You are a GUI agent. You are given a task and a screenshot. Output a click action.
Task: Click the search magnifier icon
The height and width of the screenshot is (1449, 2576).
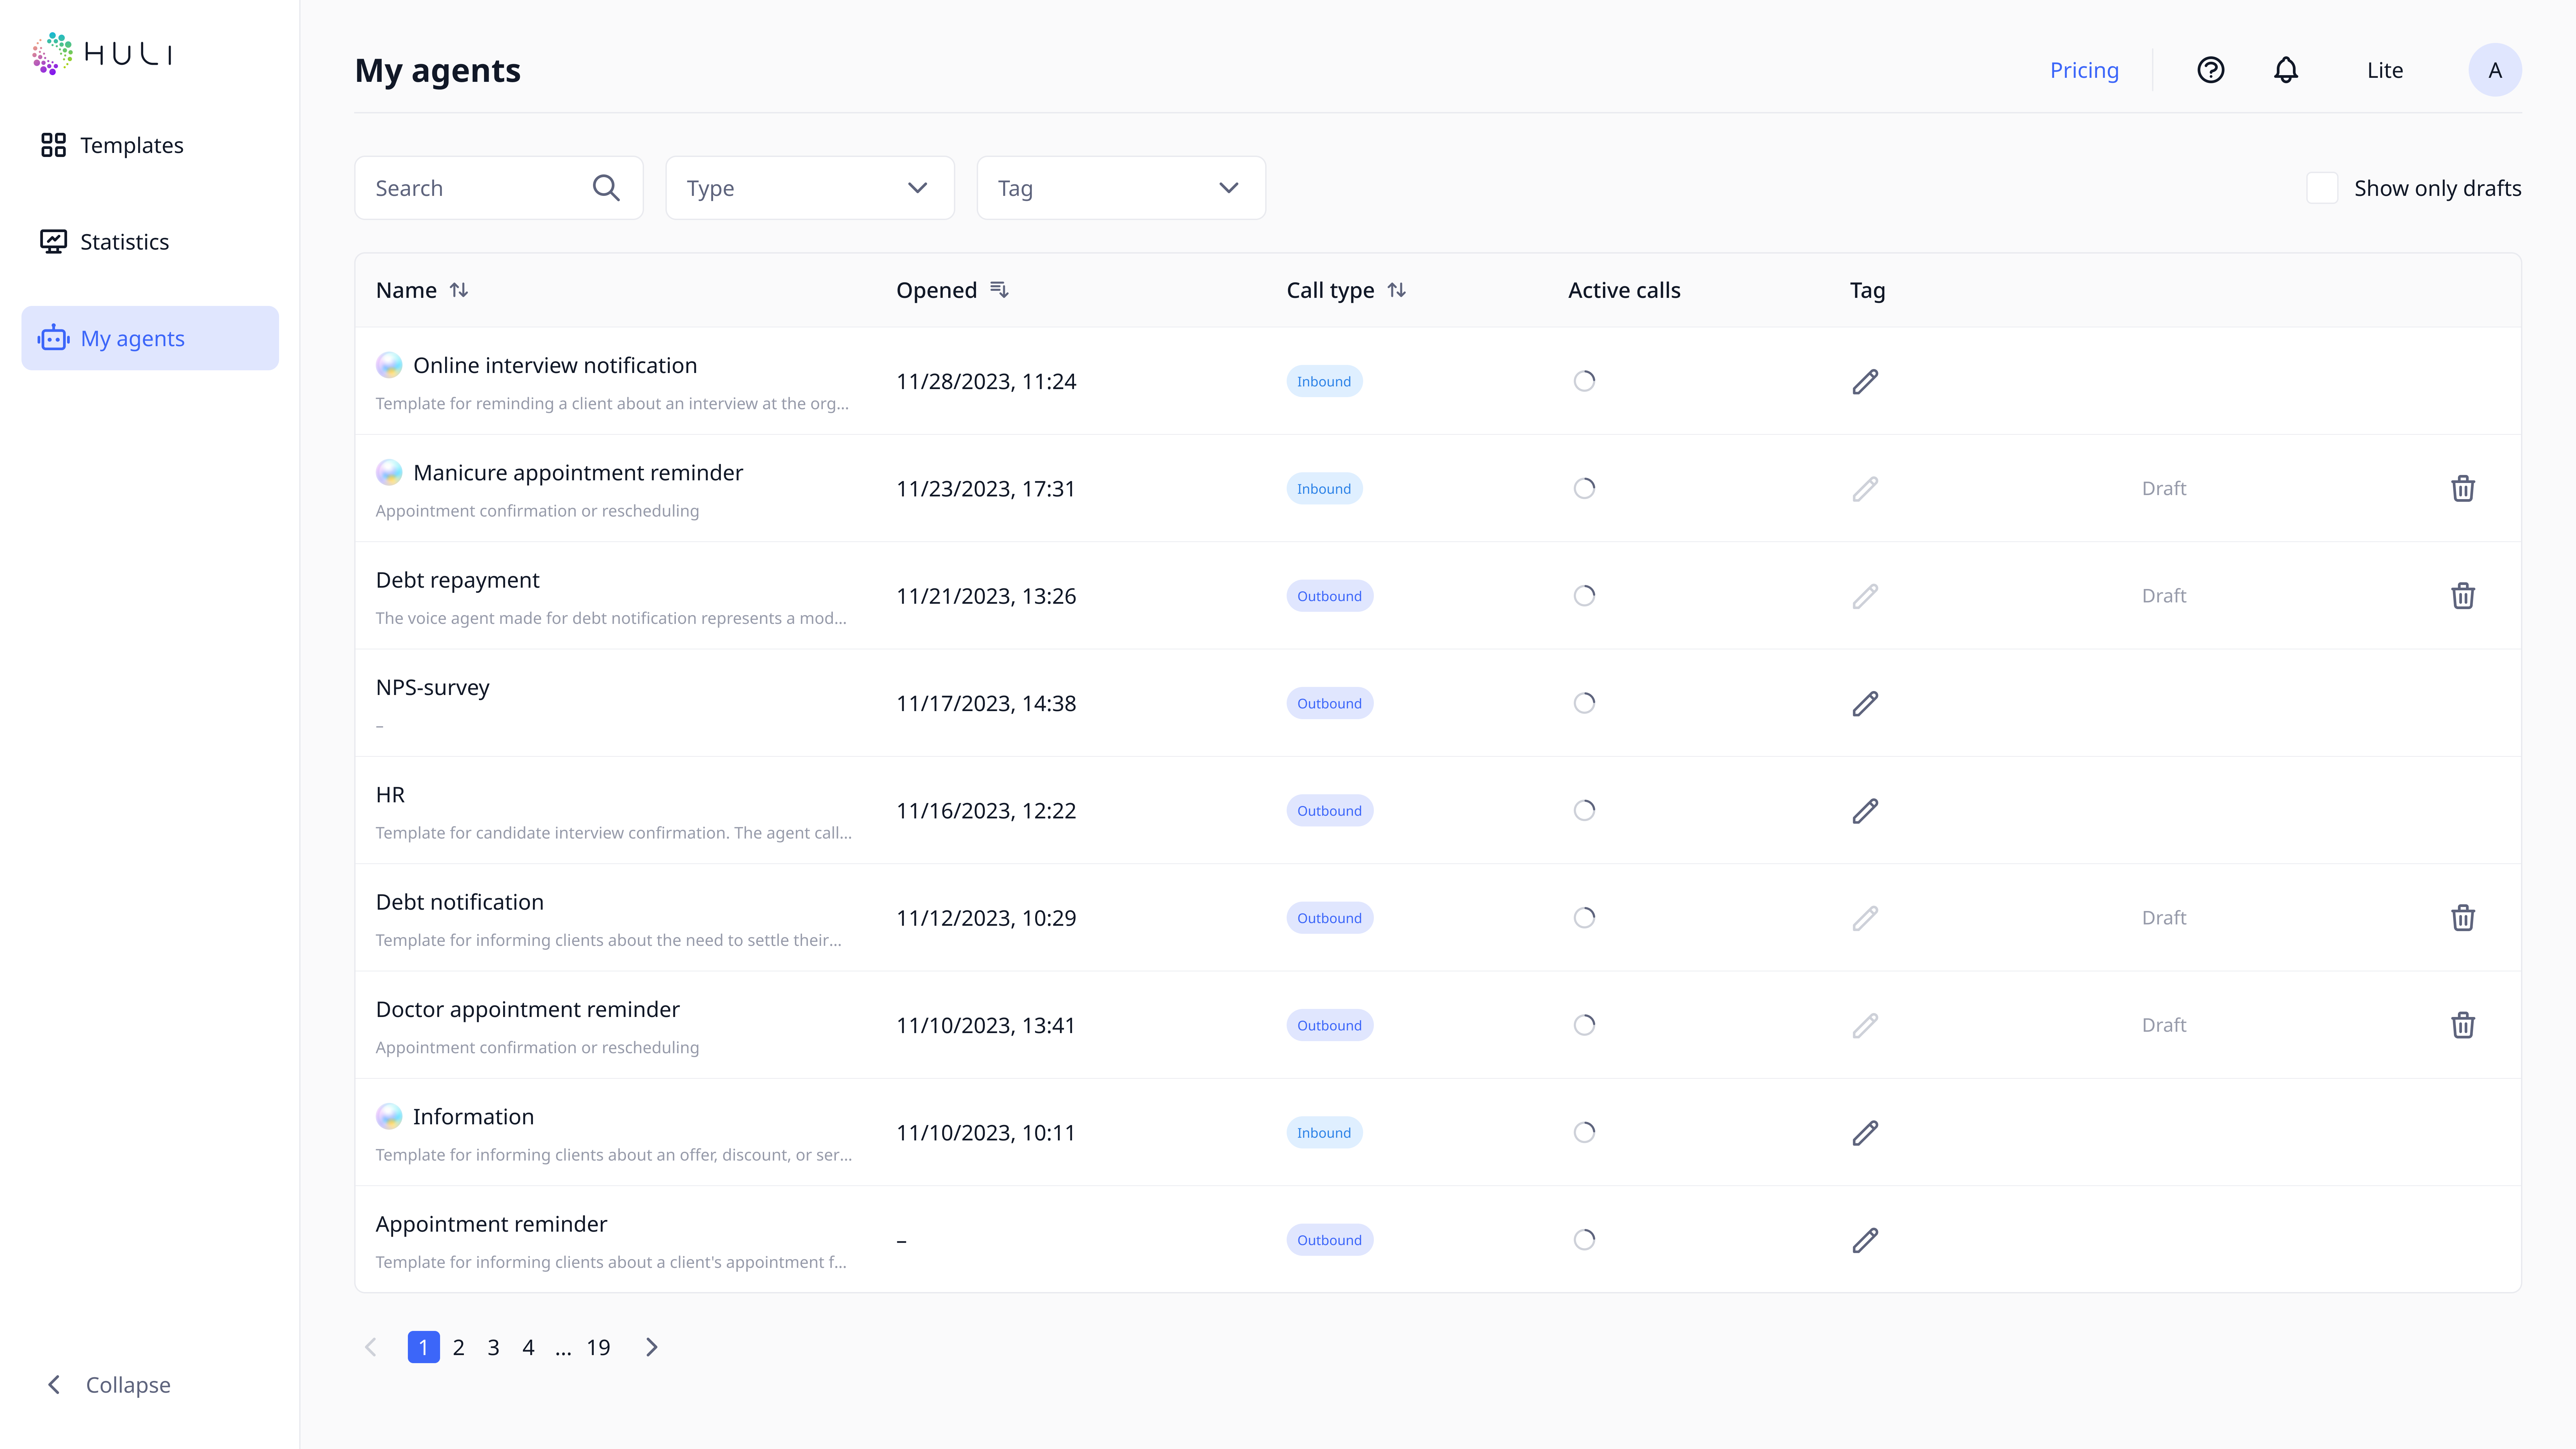[606, 188]
